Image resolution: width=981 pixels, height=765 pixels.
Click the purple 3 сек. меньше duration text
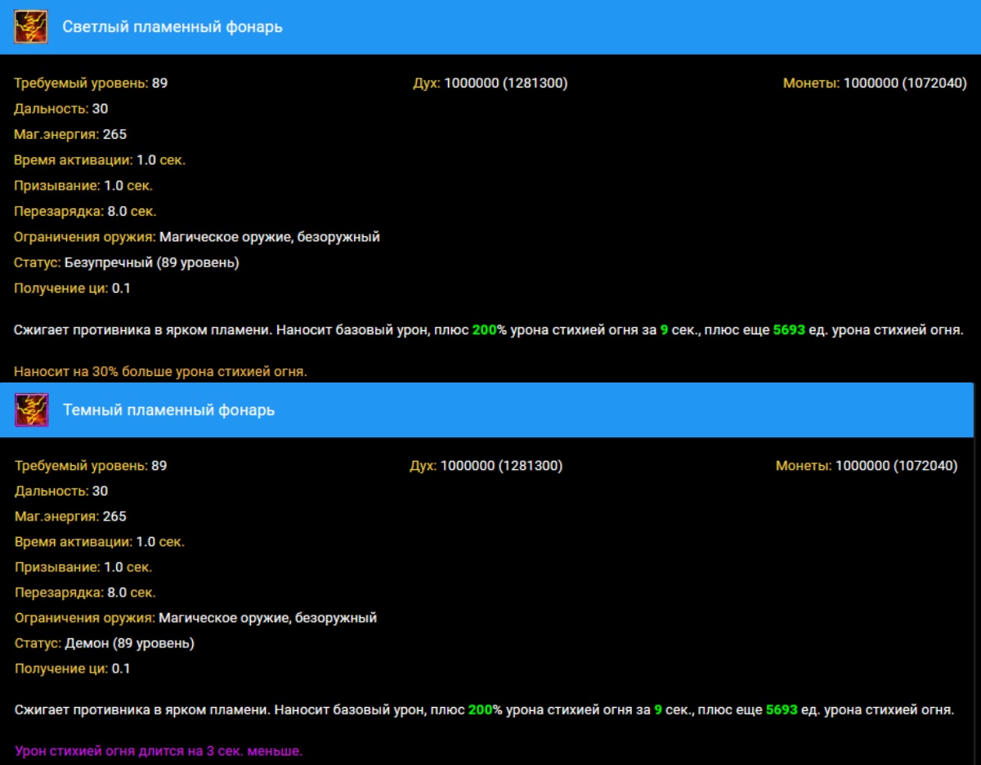[x=159, y=750]
